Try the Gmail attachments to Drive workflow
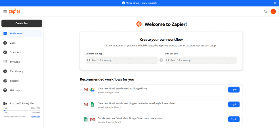This screenshot has width=279, height=128. [234, 90]
